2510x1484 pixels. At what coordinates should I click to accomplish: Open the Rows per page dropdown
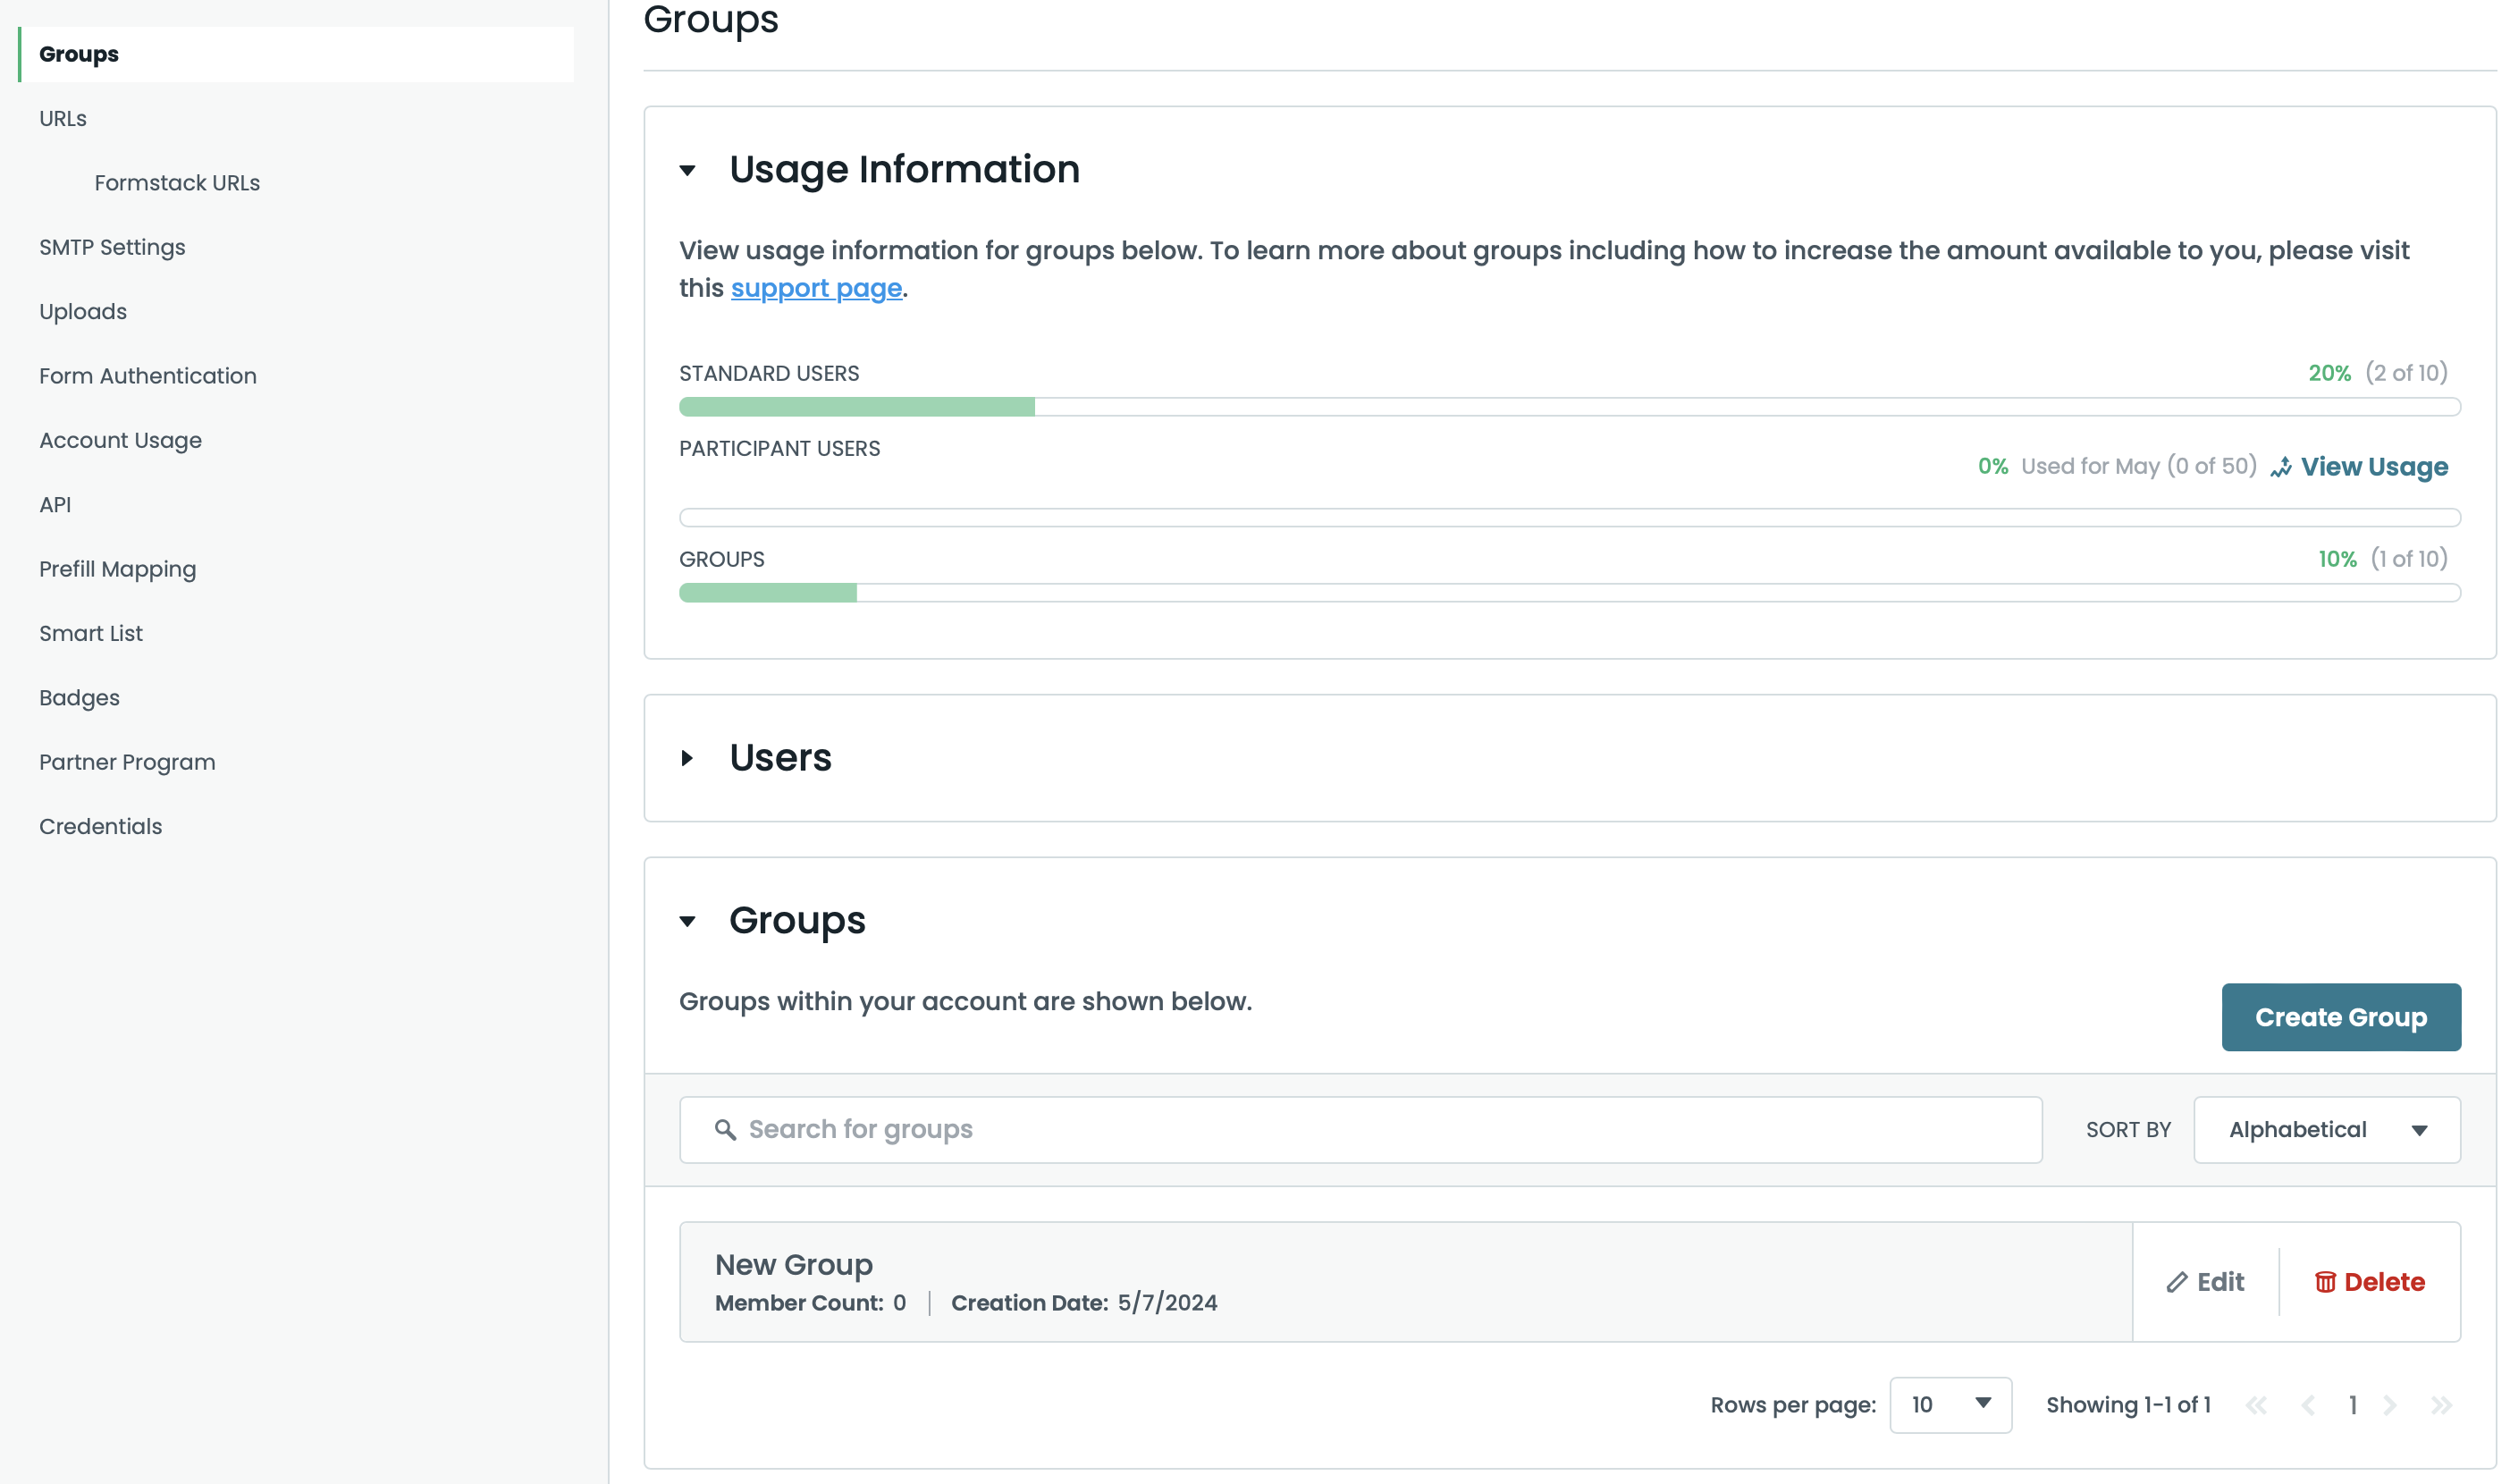(1950, 1405)
